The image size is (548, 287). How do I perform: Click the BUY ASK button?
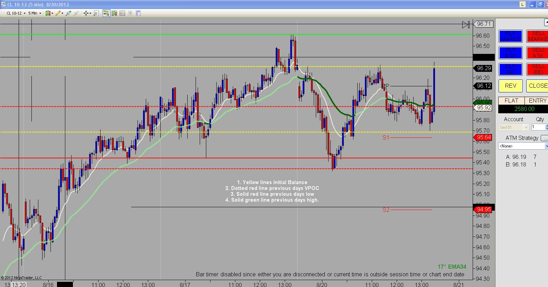pyautogui.click(x=510, y=53)
